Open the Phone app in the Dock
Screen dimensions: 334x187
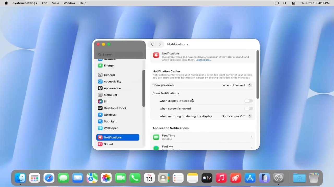(x=135, y=178)
